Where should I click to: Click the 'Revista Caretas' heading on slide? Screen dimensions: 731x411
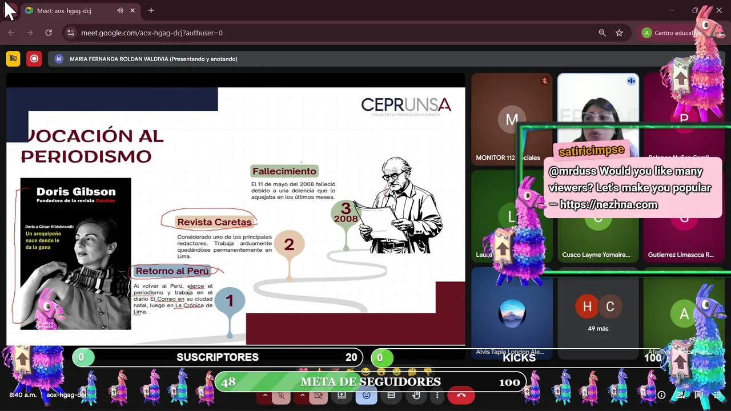[214, 222]
